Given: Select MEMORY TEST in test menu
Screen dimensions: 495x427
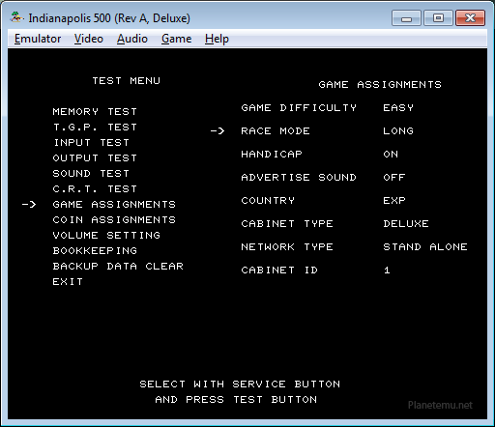Looking at the screenshot, I should pos(95,112).
